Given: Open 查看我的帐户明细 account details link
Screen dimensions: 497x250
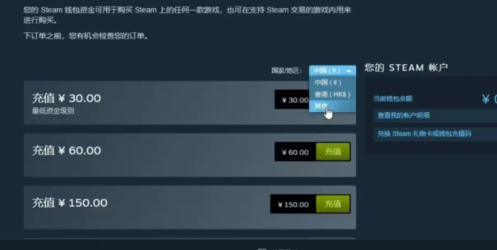Looking at the screenshot, I should click(403, 116).
